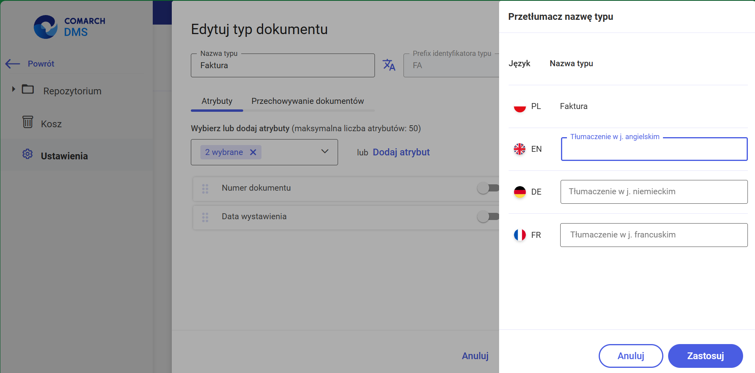
Task: Click the Język column header
Action: tap(519, 63)
